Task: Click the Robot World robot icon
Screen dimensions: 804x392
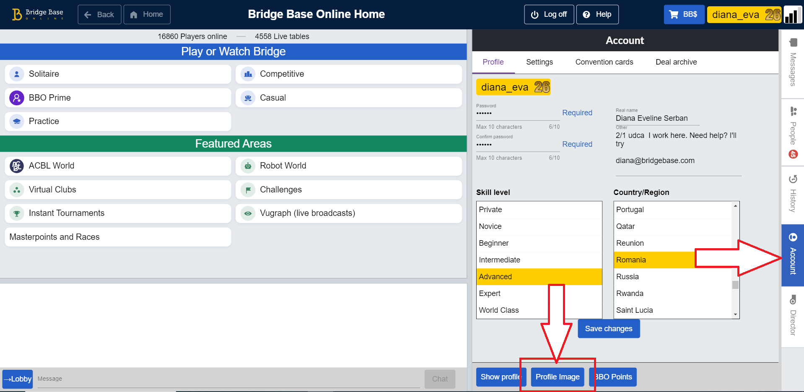Action: (x=248, y=166)
